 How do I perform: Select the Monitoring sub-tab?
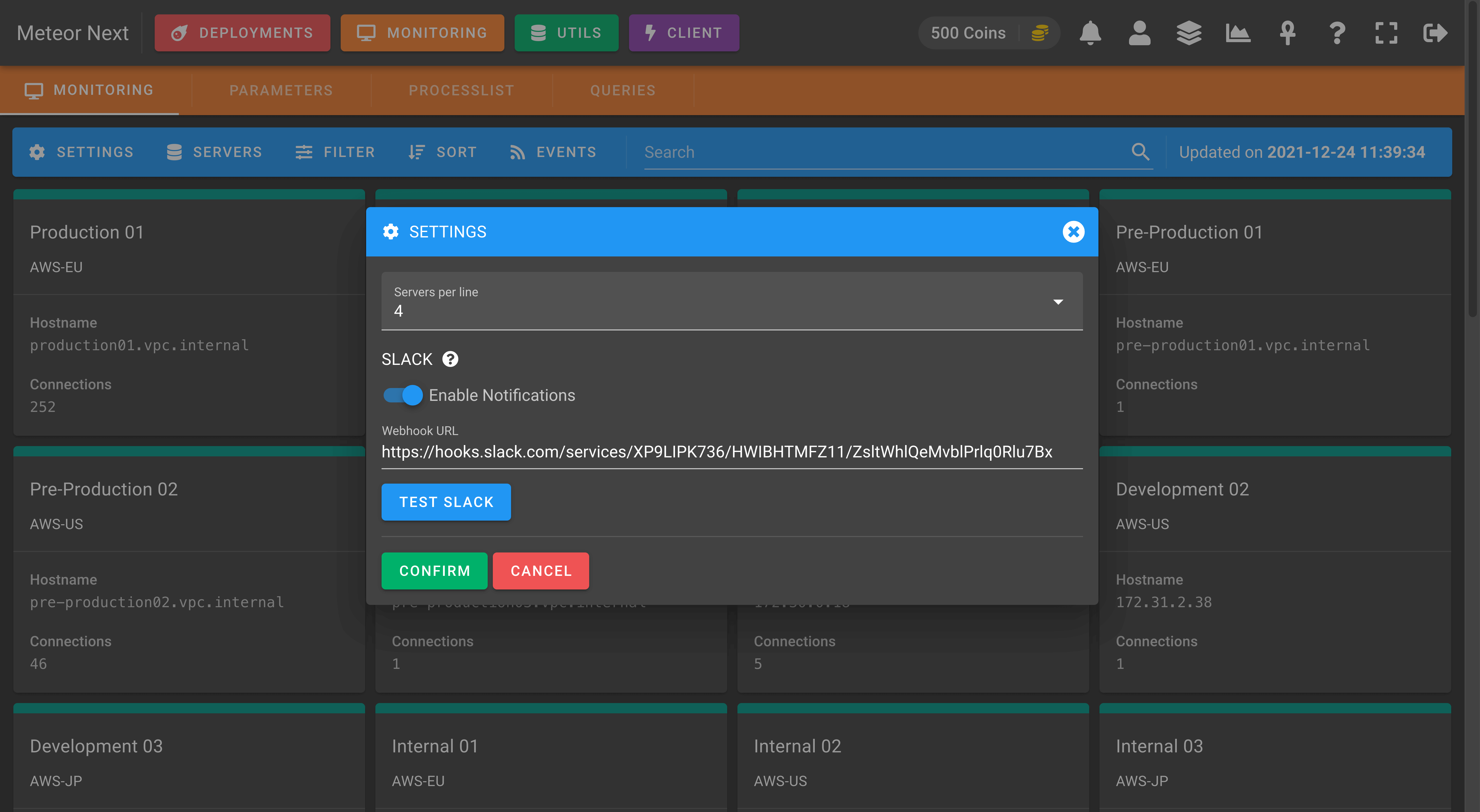pos(90,90)
